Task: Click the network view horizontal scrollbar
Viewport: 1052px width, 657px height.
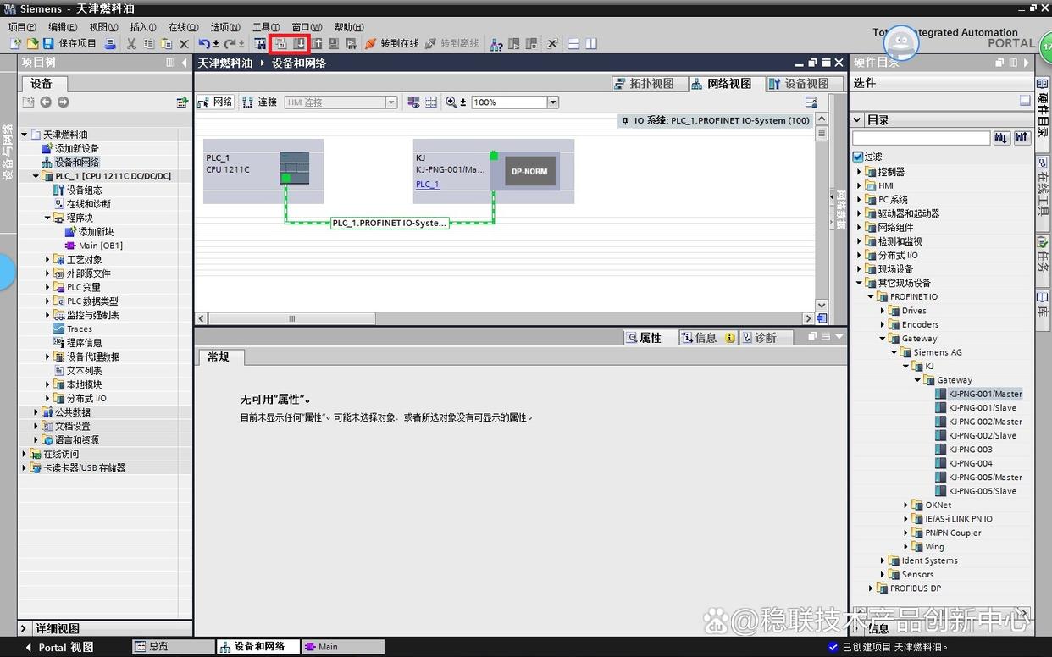Action: 292,319
